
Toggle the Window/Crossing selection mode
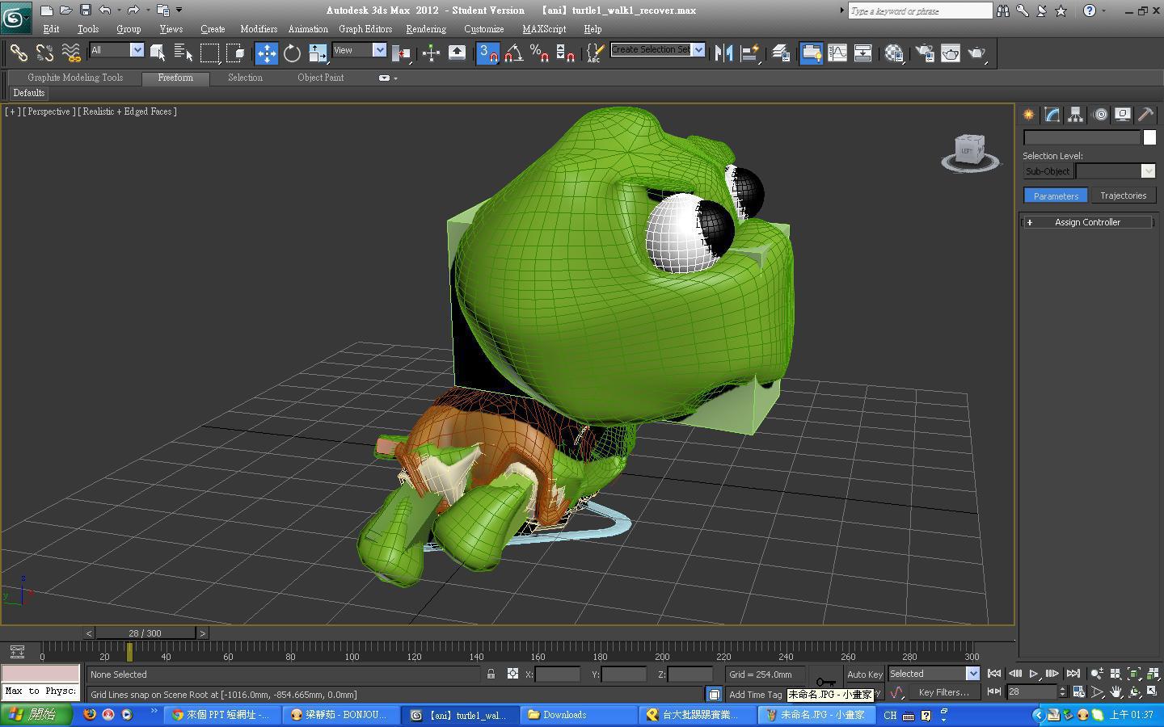[235, 53]
